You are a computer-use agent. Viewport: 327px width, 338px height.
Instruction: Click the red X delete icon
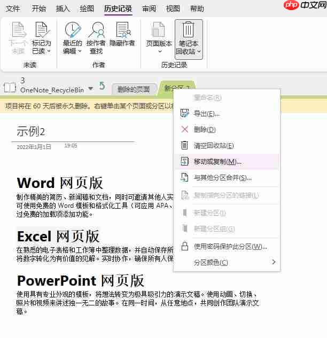(185, 129)
